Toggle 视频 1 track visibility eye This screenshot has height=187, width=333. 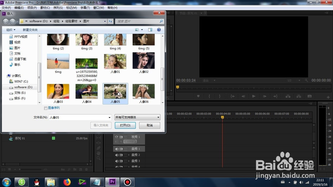pyautogui.click(x=117, y=137)
